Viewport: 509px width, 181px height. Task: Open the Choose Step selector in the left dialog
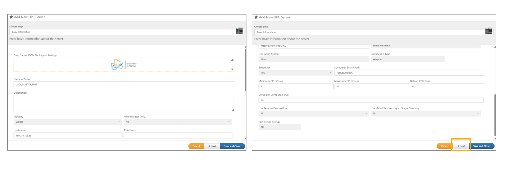pos(123,32)
